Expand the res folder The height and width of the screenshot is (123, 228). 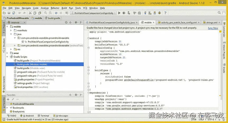(x=11, y=49)
